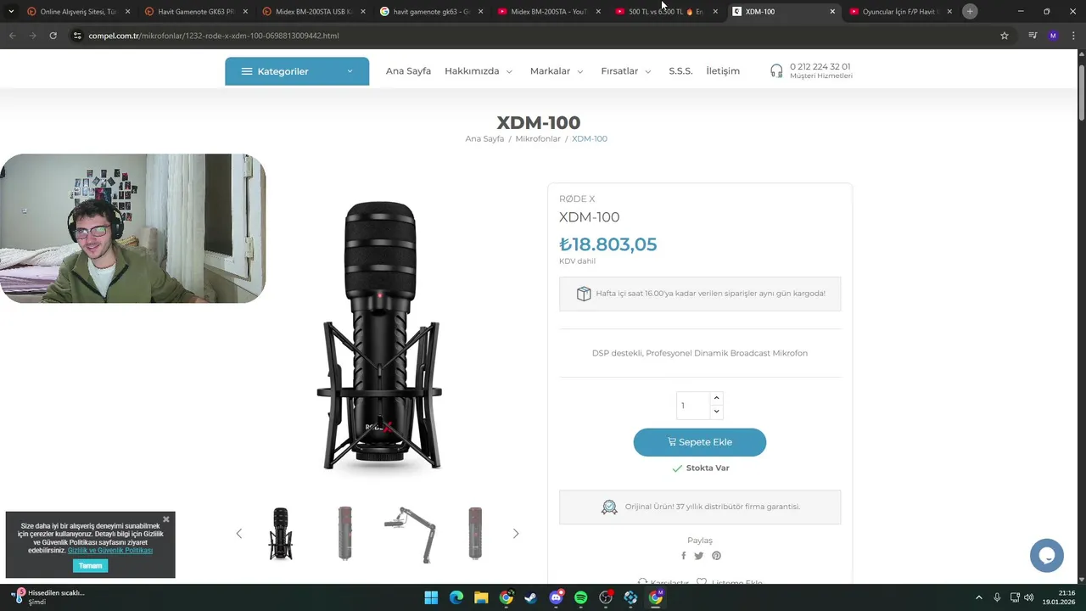Reload the page with the refresh icon
Screen dimensions: 1086x611
click(x=53, y=36)
